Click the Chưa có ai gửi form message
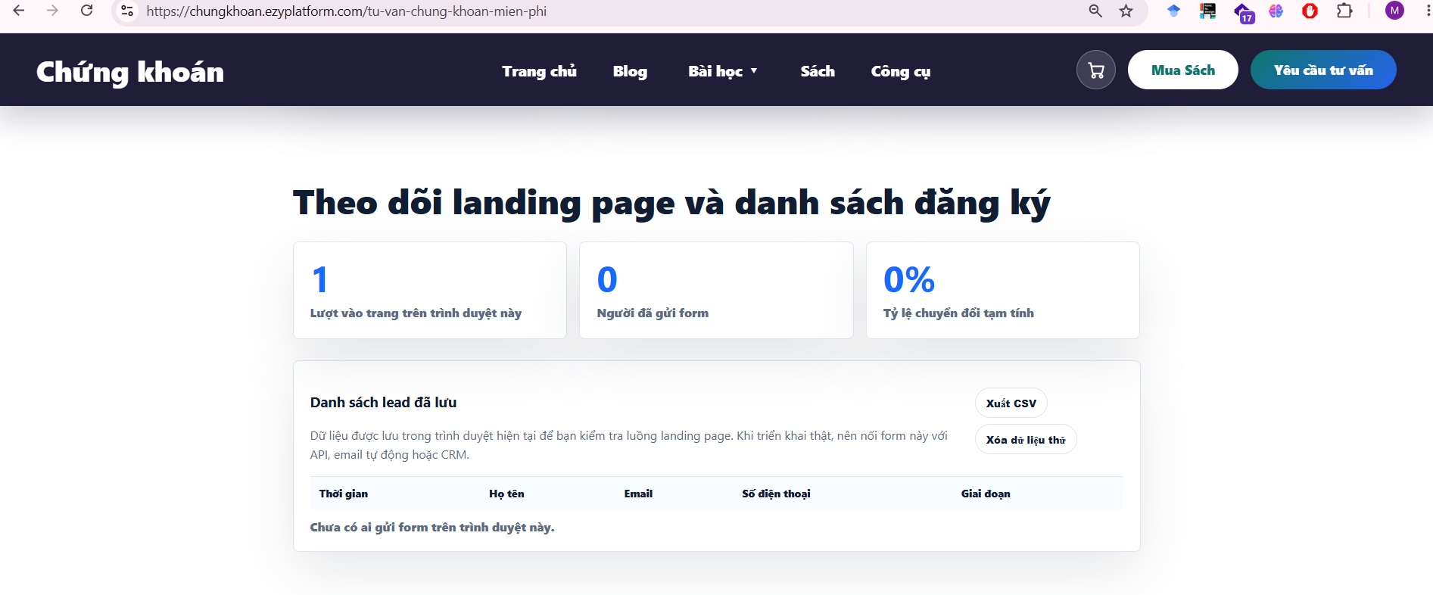The height and width of the screenshot is (595, 1433). [x=432, y=527]
